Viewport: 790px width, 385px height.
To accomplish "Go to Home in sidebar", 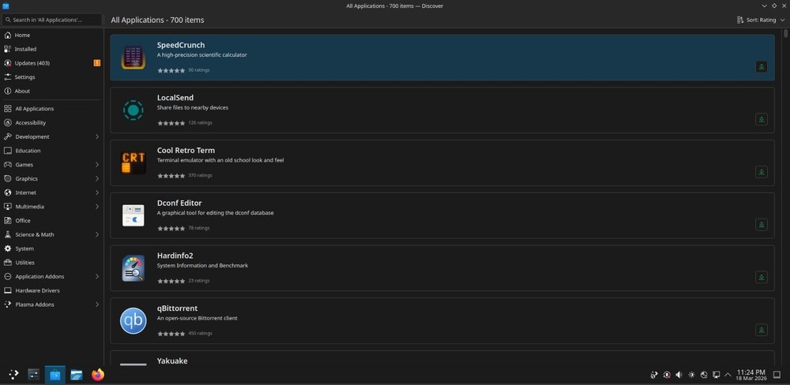I will (52, 36).
